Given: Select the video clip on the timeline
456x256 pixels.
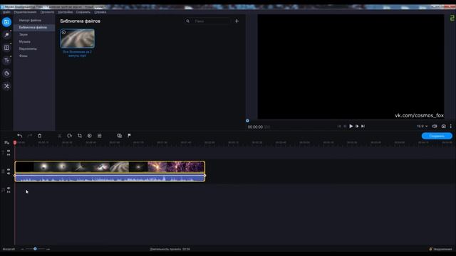Looking at the screenshot, I should [x=110, y=167].
